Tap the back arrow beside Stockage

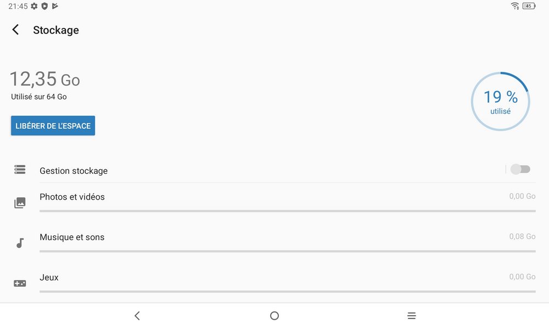click(15, 30)
